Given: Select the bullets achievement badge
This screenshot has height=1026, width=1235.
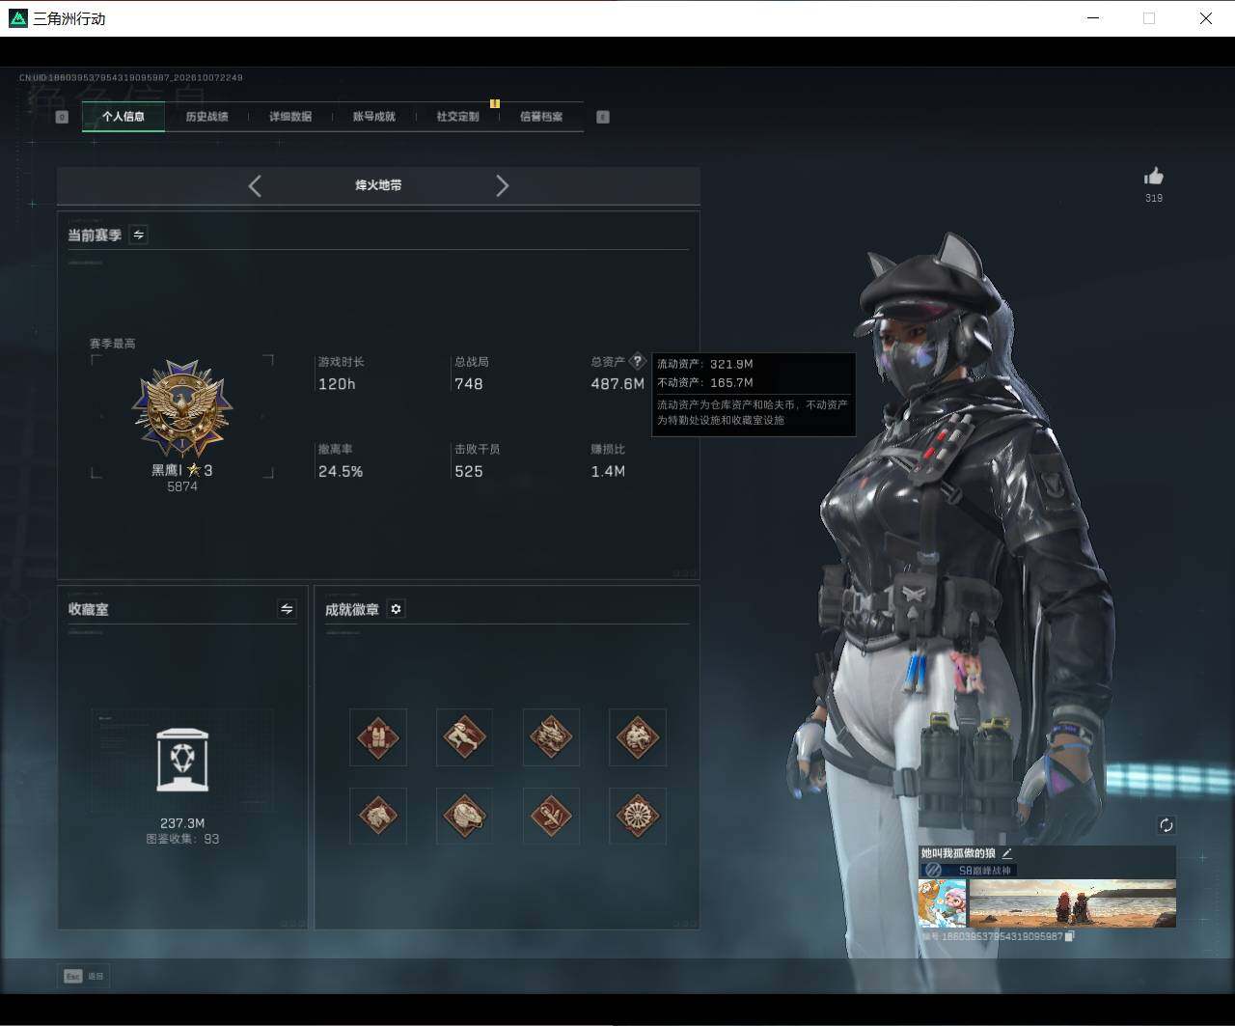Looking at the screenshot, I should (551, 816).
